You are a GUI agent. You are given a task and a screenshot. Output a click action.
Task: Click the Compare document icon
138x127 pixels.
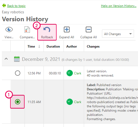tap(27, 29)
